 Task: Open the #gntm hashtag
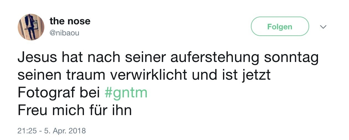(126, 93)
